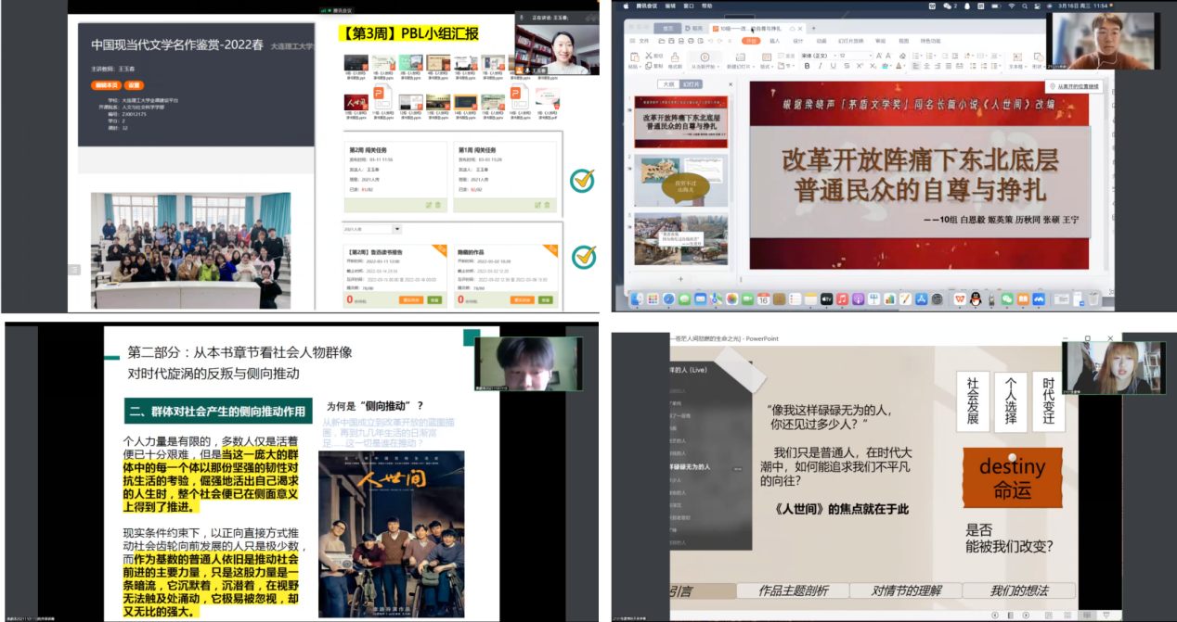This screenshot has height=622, width=1177.
Task: Toggle Bold (B) formatting in WPS
Action: (x=807, y=65)
